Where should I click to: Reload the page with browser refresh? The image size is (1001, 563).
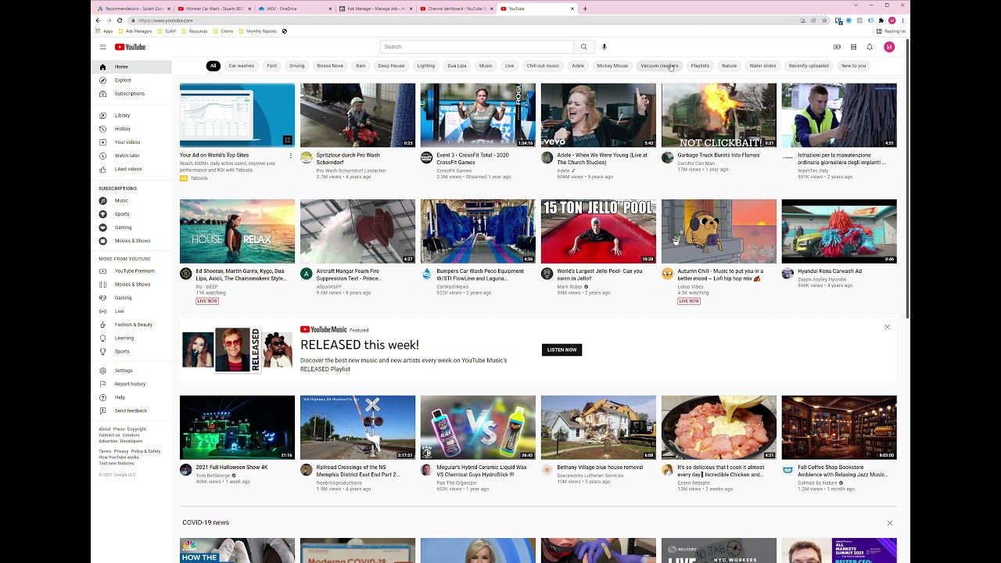pyautogui.click(x=119, y=20)
